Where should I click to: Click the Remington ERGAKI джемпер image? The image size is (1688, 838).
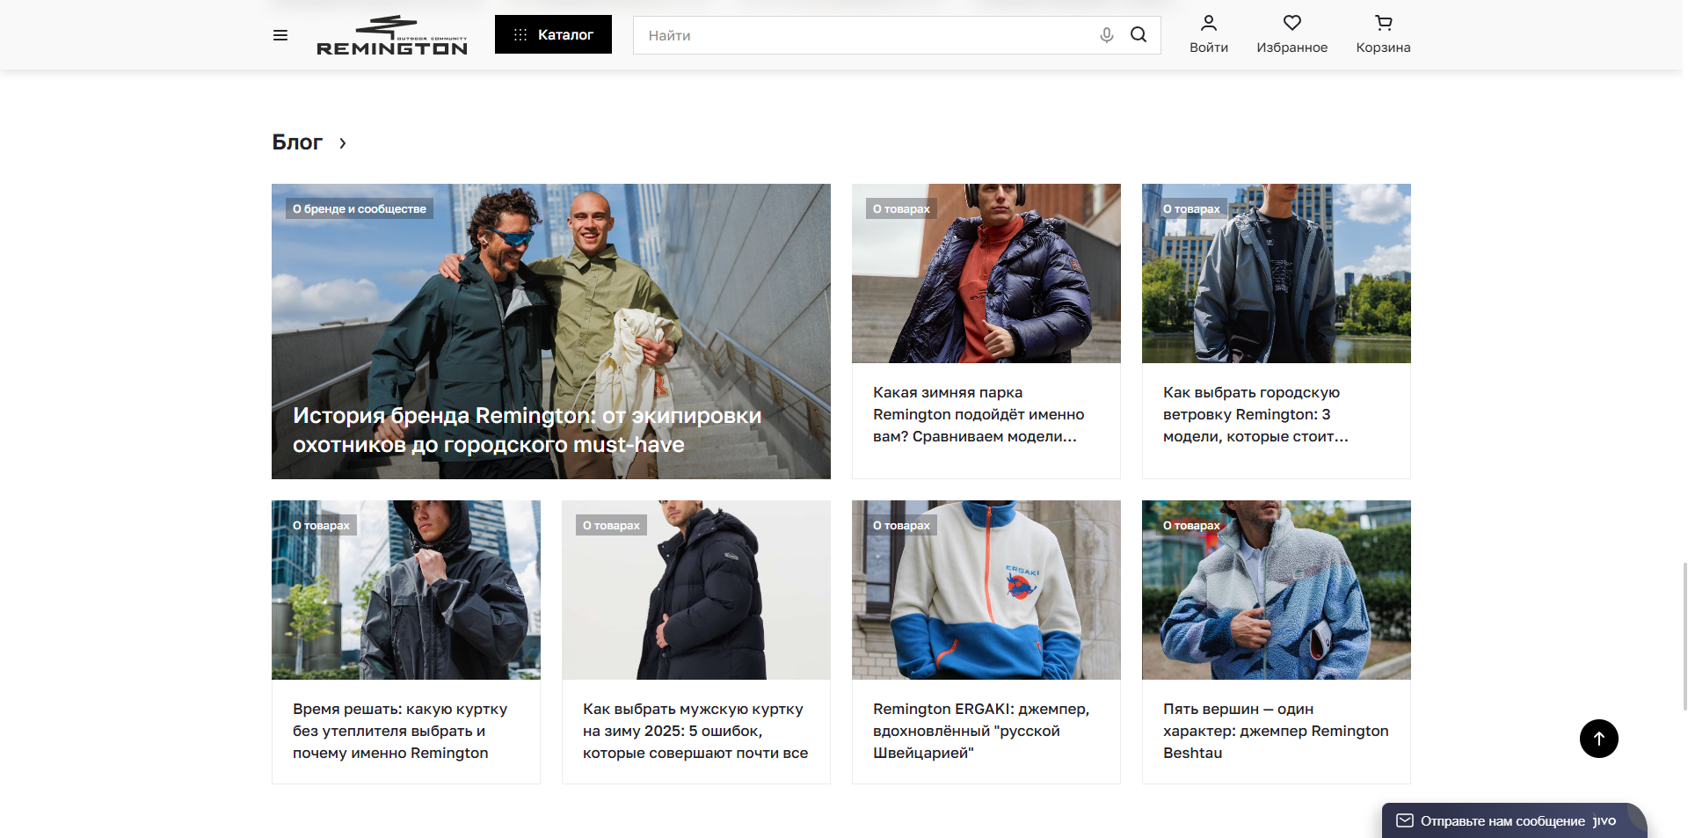coord(986,590)
